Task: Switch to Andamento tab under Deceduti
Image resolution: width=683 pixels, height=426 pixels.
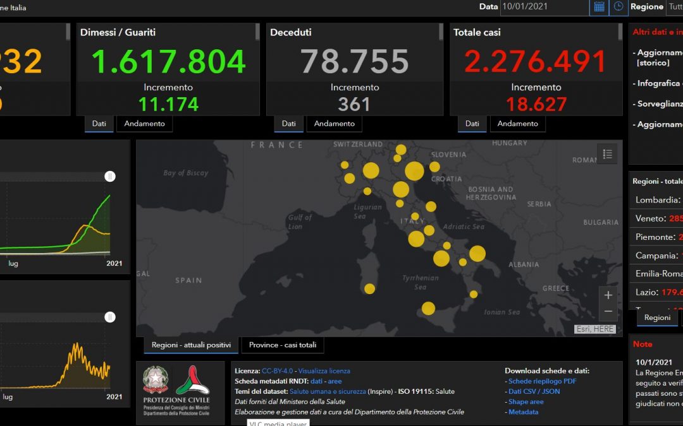Action: pos(334,124)
